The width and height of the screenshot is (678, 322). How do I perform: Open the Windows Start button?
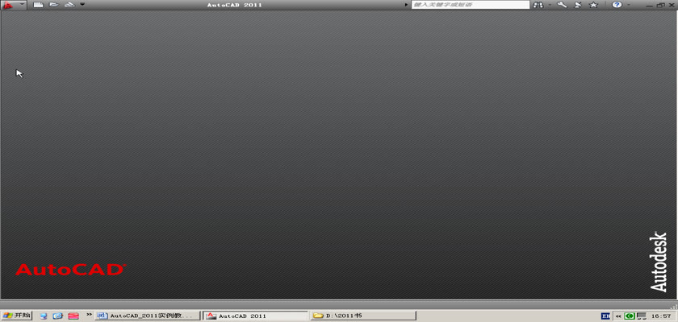click(x=16, y=316)
